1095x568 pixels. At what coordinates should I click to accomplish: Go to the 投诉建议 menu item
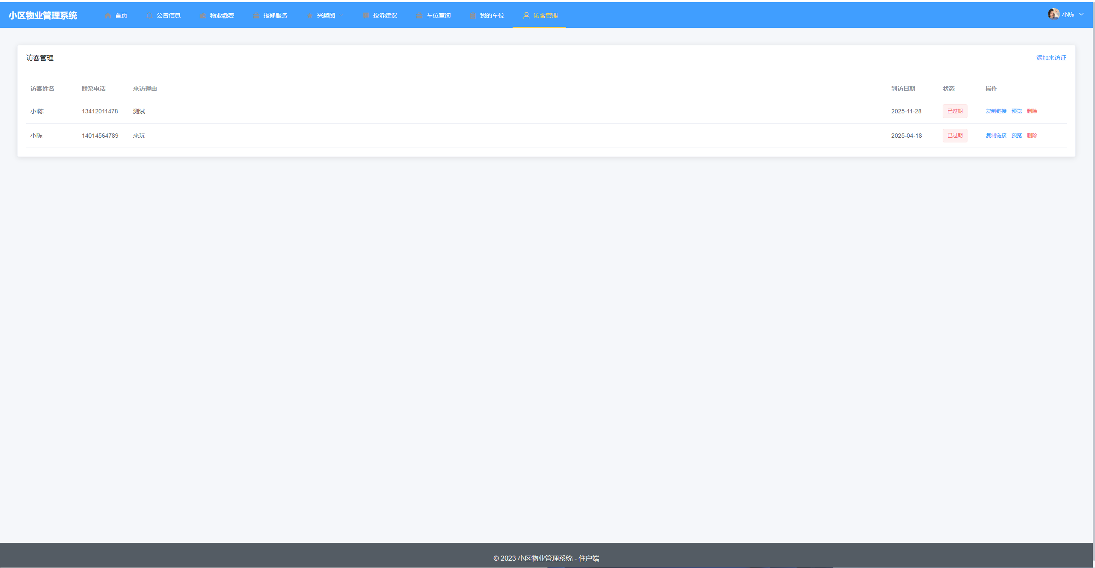point(385,15)
